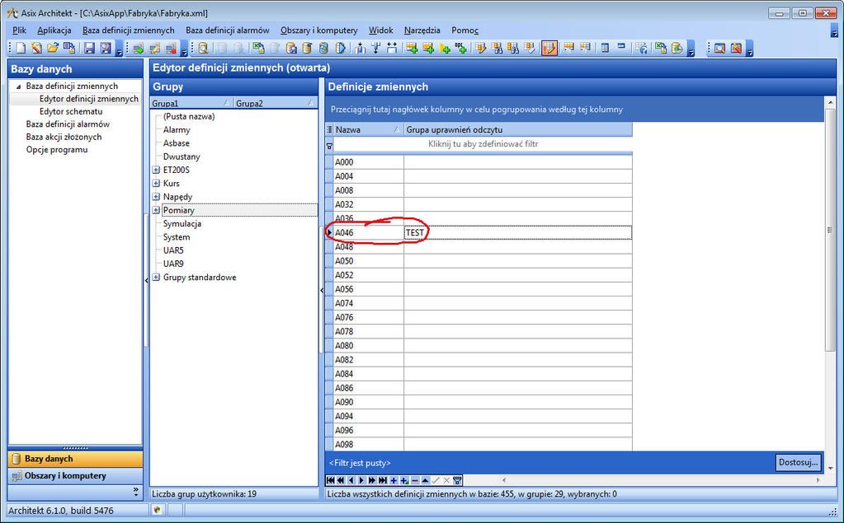Select the Alarmy group
This screenshot has width=844, height=523.
point(177,129)
